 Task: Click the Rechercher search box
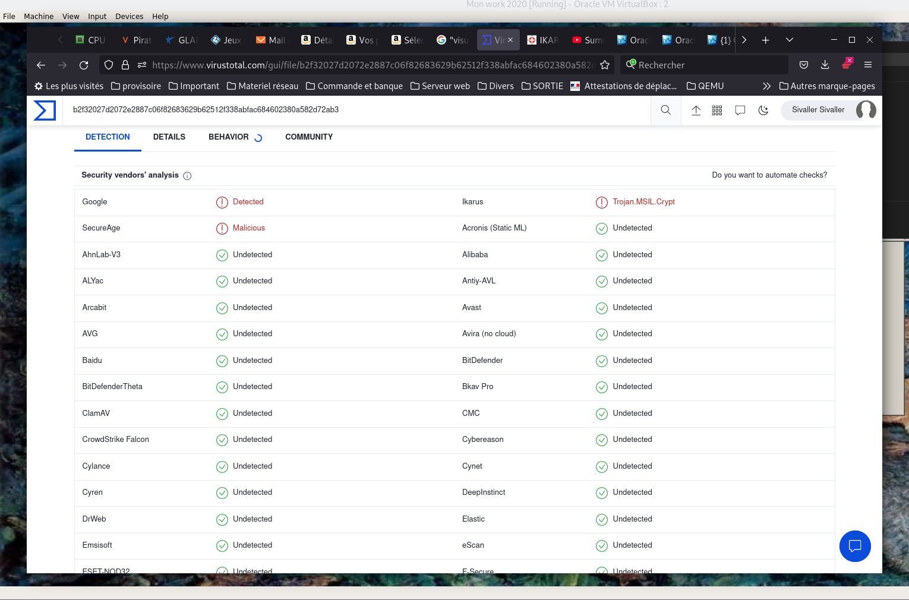pyautogui.click(x=705, y=65)
